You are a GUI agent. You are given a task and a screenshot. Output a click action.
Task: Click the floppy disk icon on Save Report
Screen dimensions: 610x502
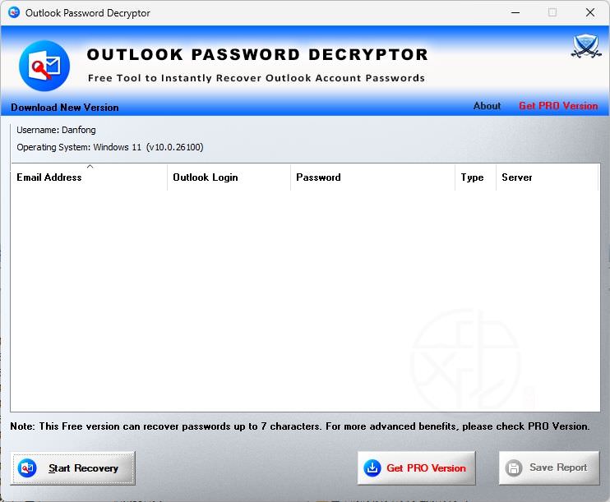tap(514, 468)
